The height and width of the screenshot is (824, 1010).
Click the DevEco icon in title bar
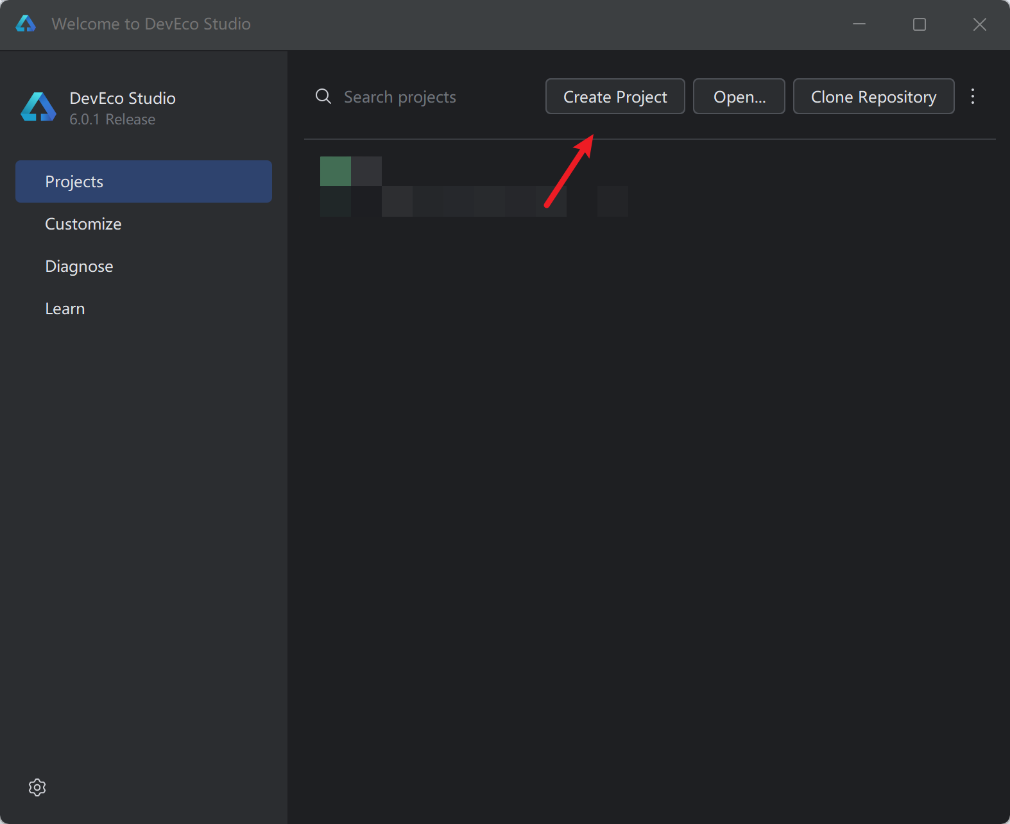(26, 24)
